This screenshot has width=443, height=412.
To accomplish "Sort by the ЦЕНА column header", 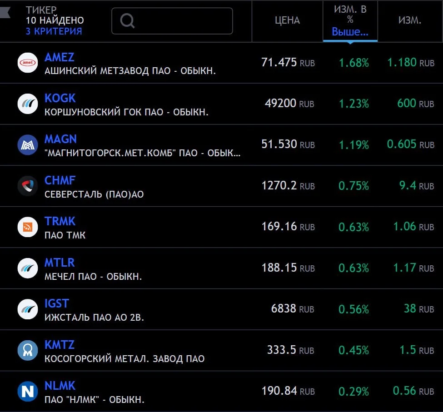I will click(287, 20).
